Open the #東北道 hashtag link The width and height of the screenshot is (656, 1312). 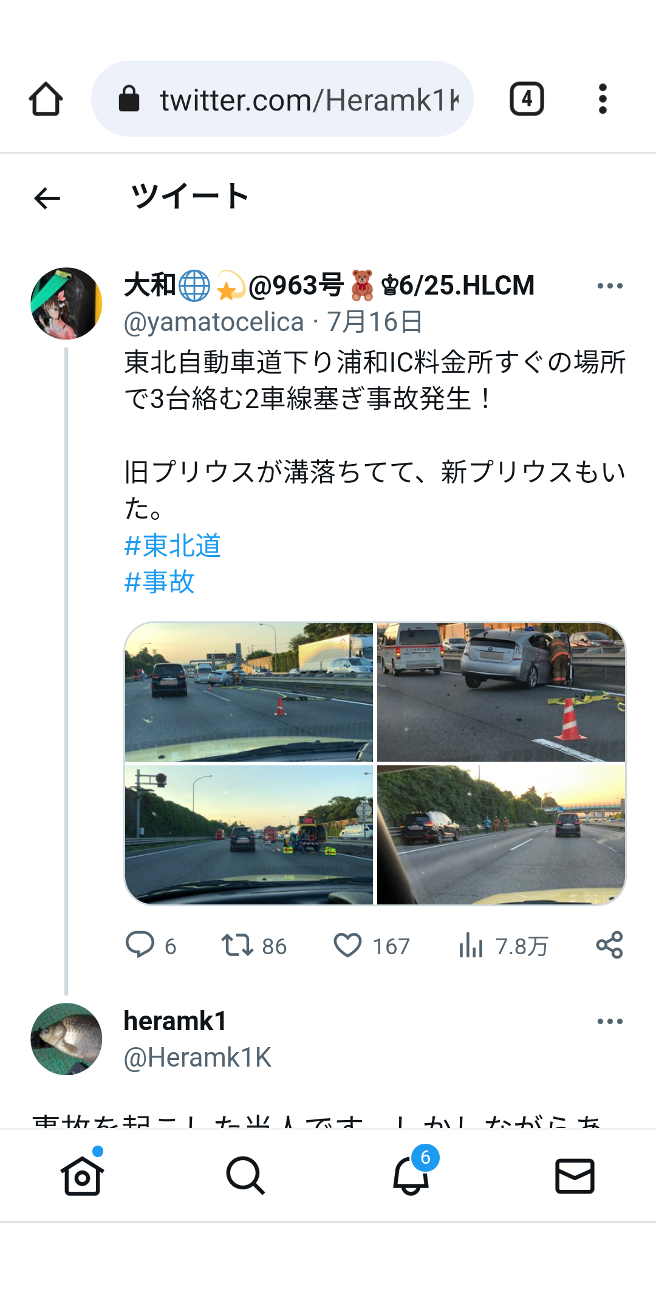tap(173, 545)
